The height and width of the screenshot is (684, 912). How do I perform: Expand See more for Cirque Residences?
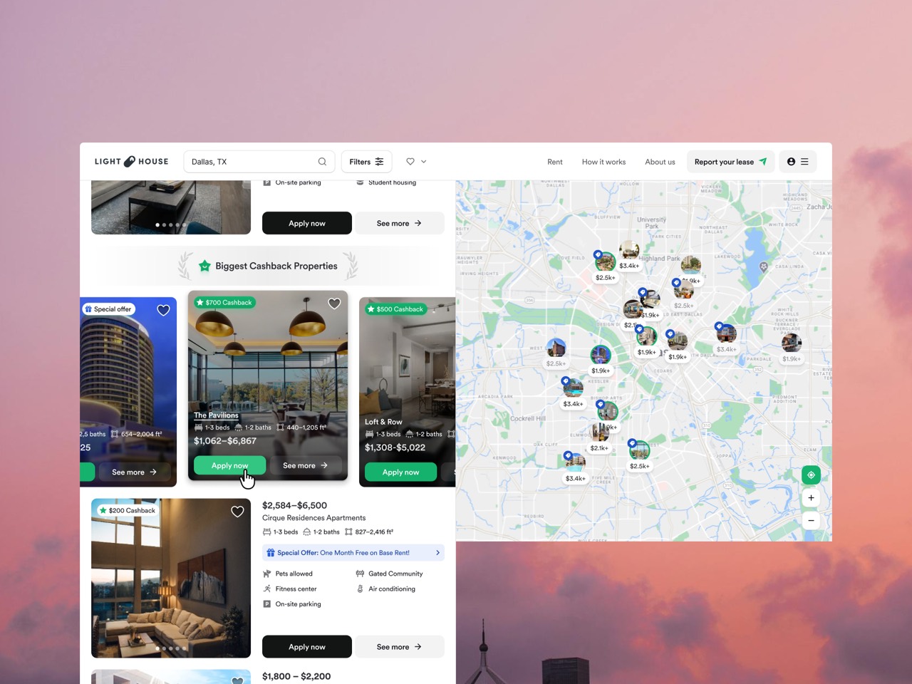399,646
